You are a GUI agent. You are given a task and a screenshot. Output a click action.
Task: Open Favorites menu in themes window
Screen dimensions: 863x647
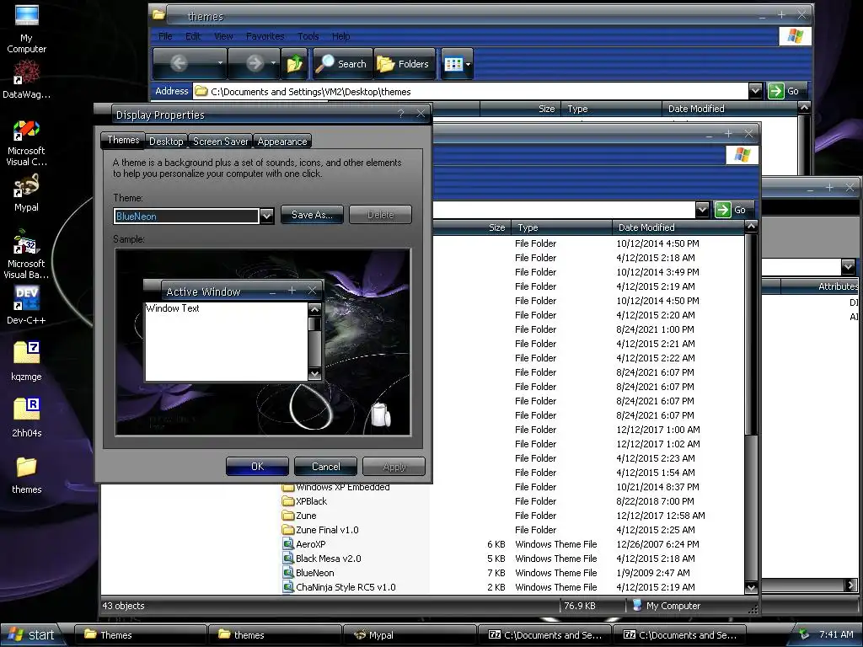[x=265, y=36]
